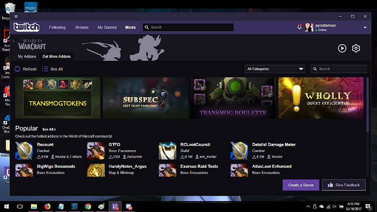Image resolution: width=377 pixels, height=212 pixels.
Task: Show hidden system tray icons
Action: [x=308, y=206]
